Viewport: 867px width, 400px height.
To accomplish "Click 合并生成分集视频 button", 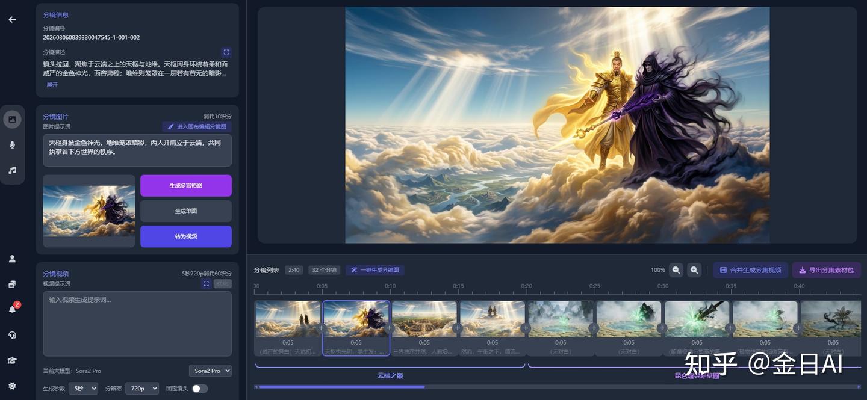I will [750, 270].
